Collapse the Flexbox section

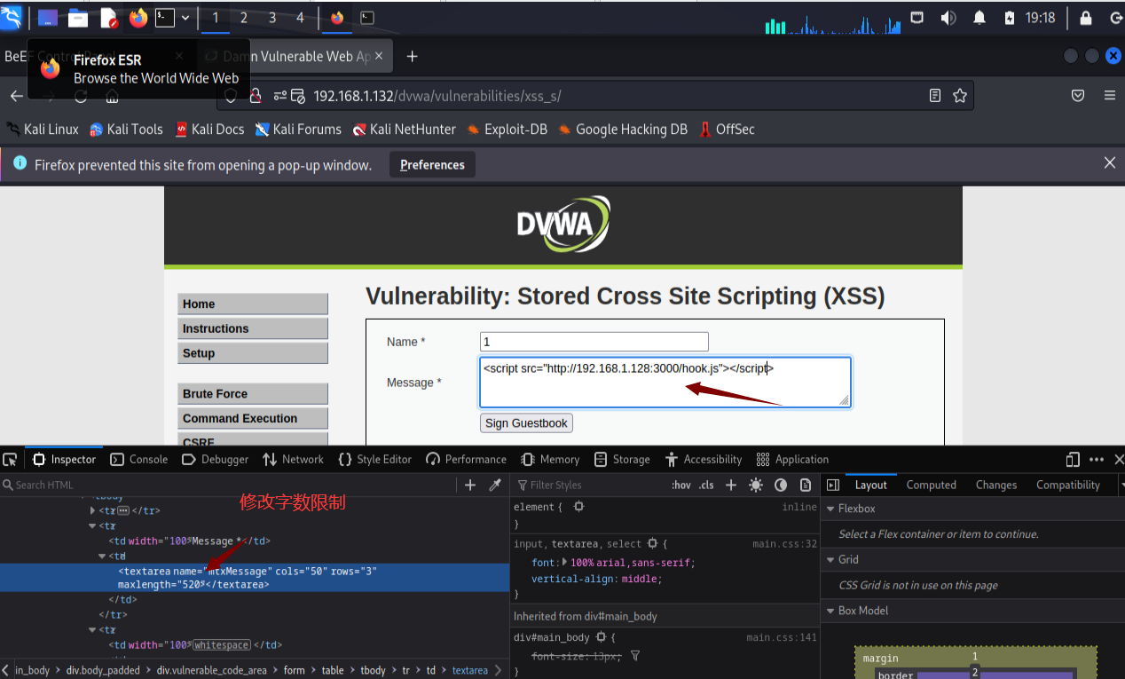830,509
